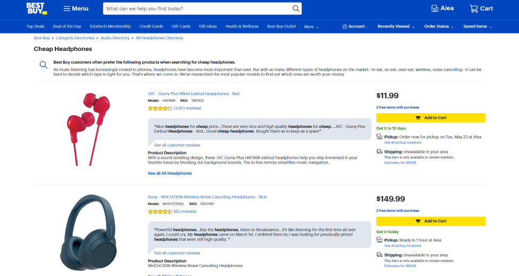519x276 pixels.
Task: Go to Top Deals
Action: 36,27
